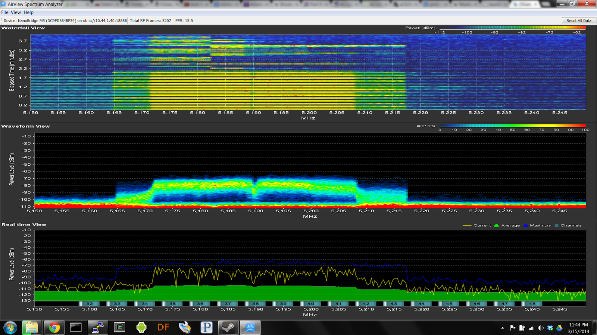Viewport: 597px width, 335px height.
Task: Open the wrench-and-shield tool icon in taskbar
Action: [185, 328]
